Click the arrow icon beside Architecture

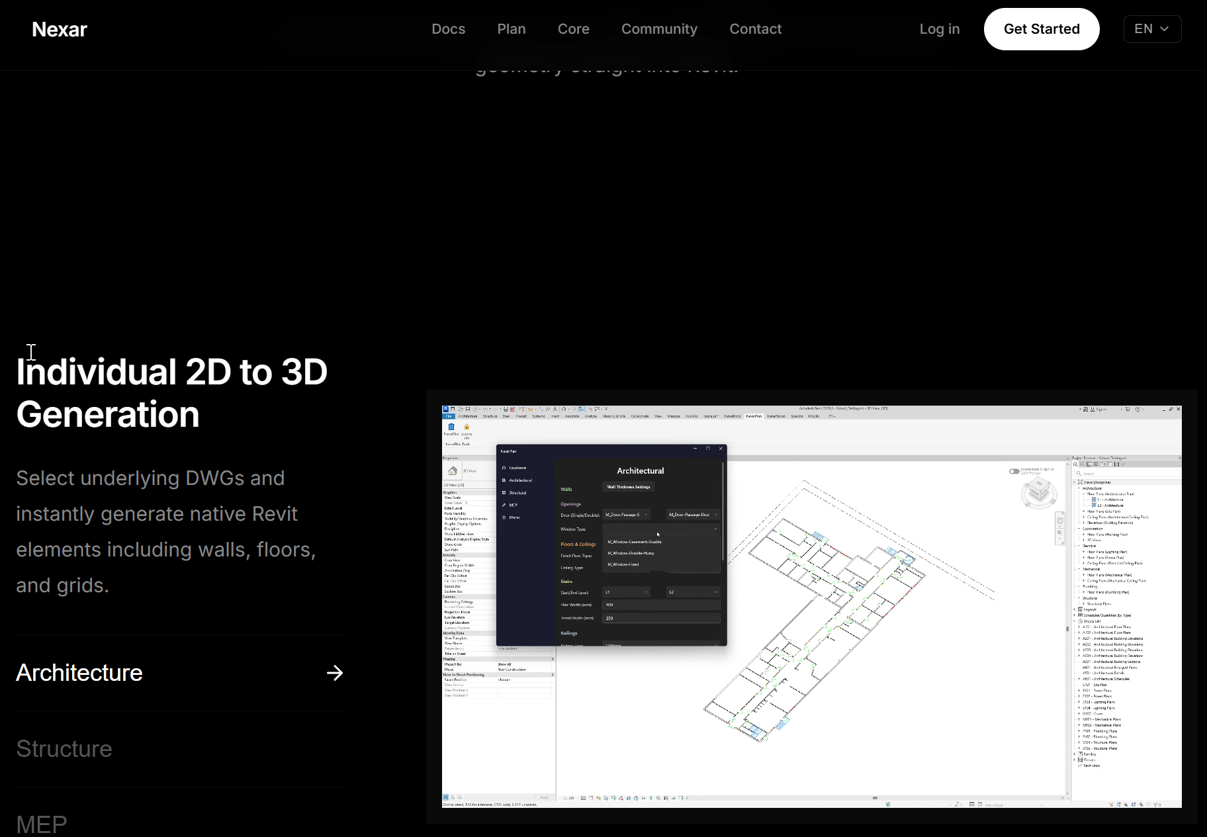335,673
